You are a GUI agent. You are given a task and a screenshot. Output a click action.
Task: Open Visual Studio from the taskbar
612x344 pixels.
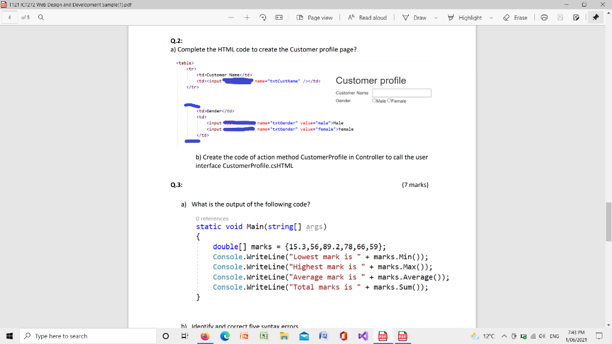click(x=362, y=336)
